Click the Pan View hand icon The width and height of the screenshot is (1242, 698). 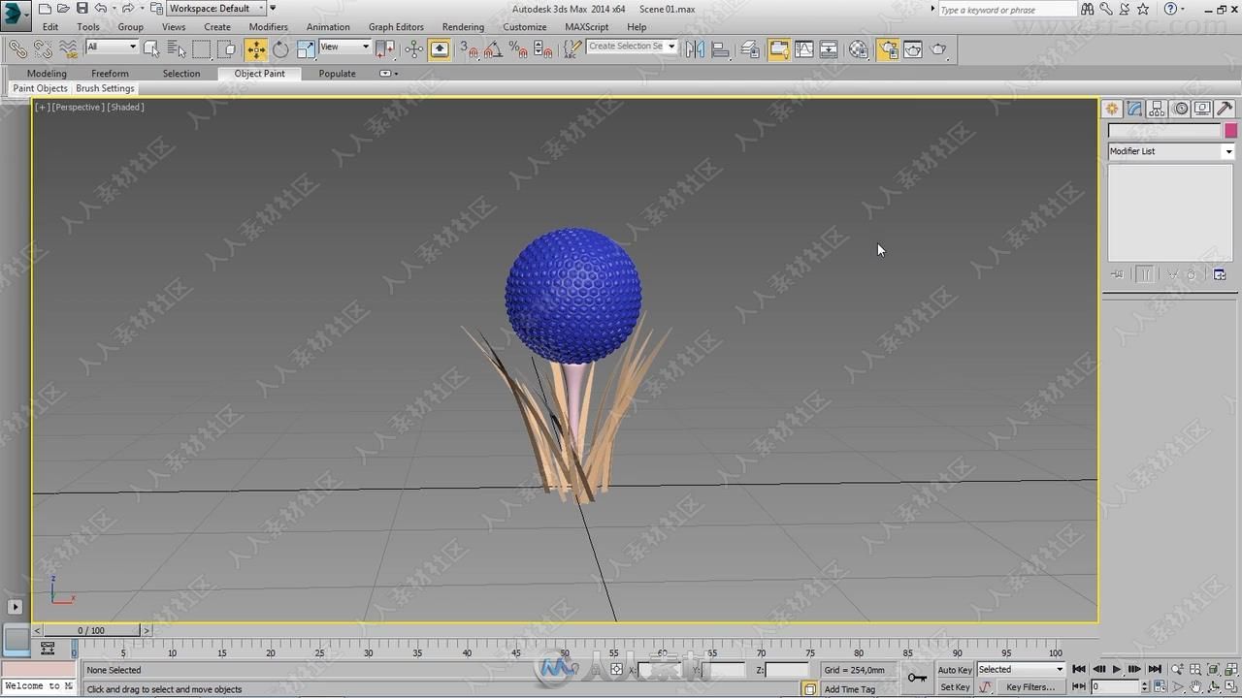pos(1196,686)
